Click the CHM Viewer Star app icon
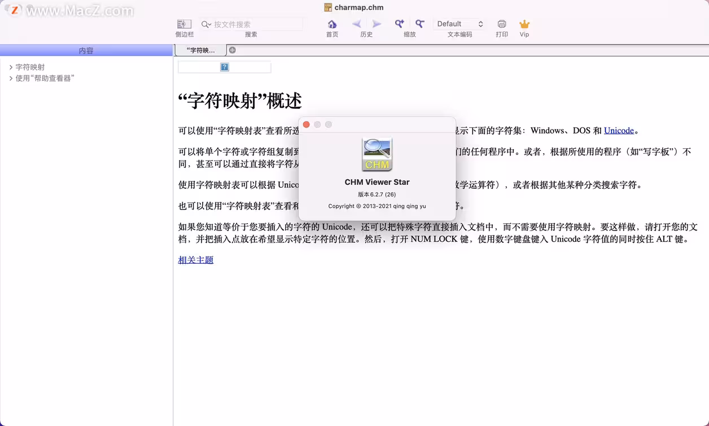Image resolution: width=709 pixels, height=426 pixels. point(377,154)
